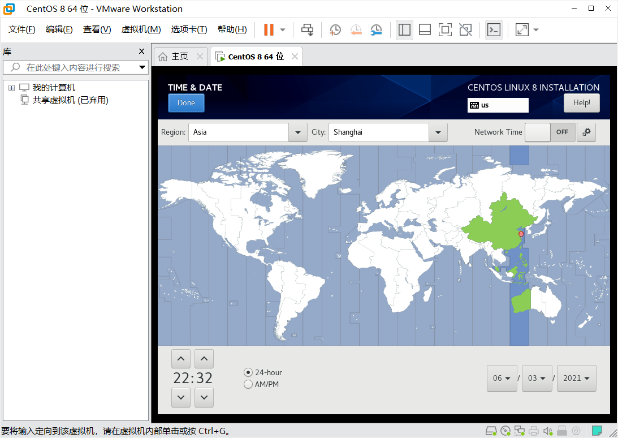The height and width of the screenshot is (438, 618).
Task: Open the console view icon
Action: (494, 29)
